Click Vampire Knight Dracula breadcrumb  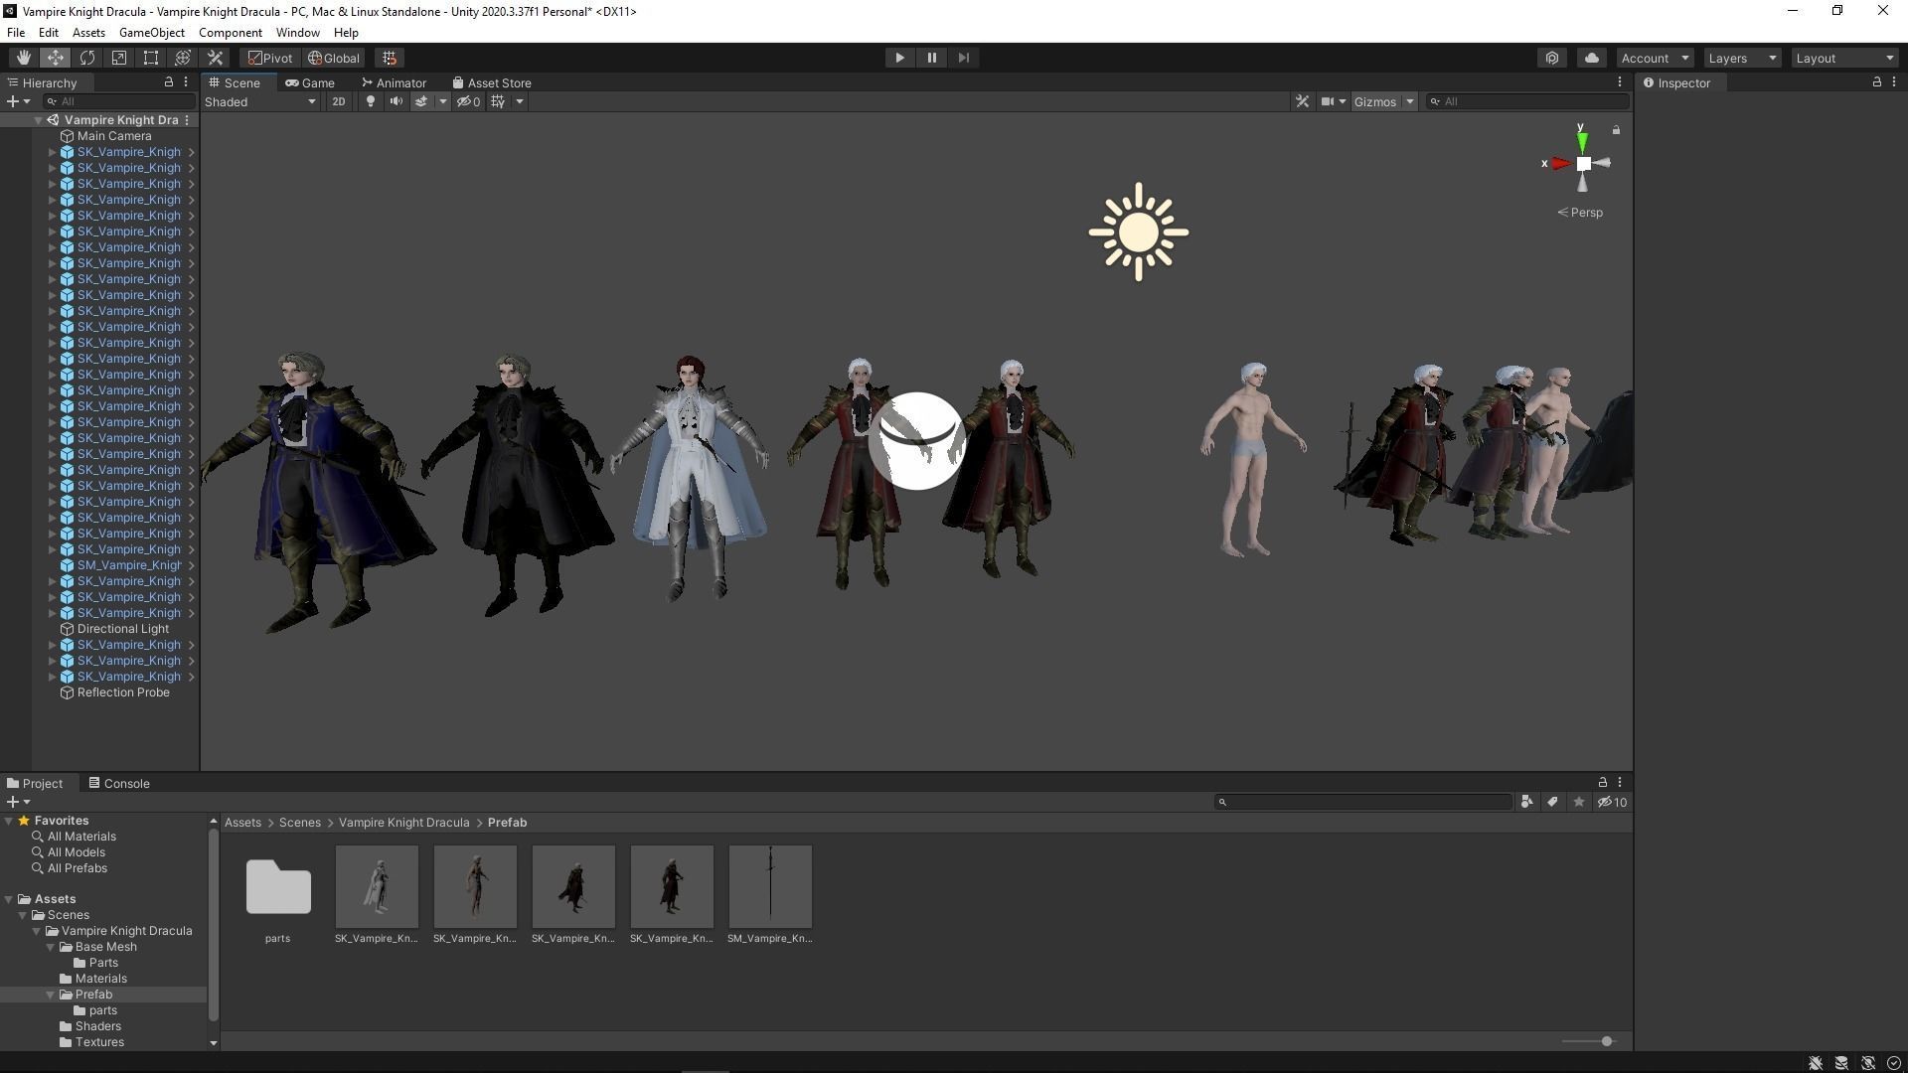[403, 823]
